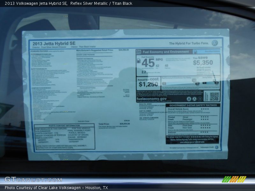Click the Rollover rating row
The image size is (255, 191).
click(x=193, y=132)
